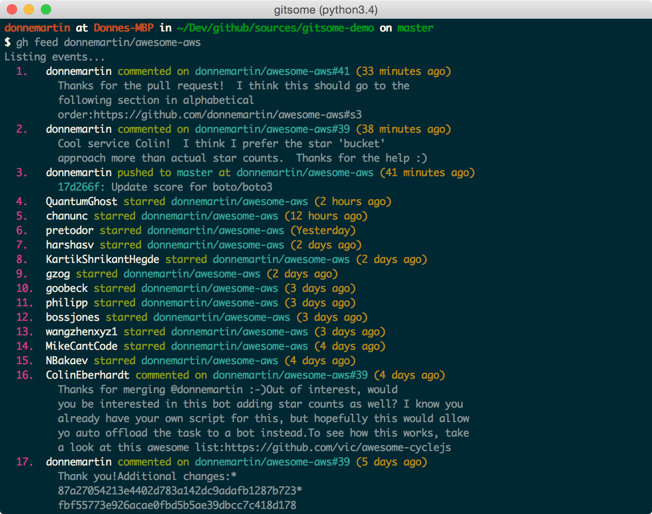Click the '(12 hours ago)' timestamp
The image size is (652, 514).
(x=326, y=216)
